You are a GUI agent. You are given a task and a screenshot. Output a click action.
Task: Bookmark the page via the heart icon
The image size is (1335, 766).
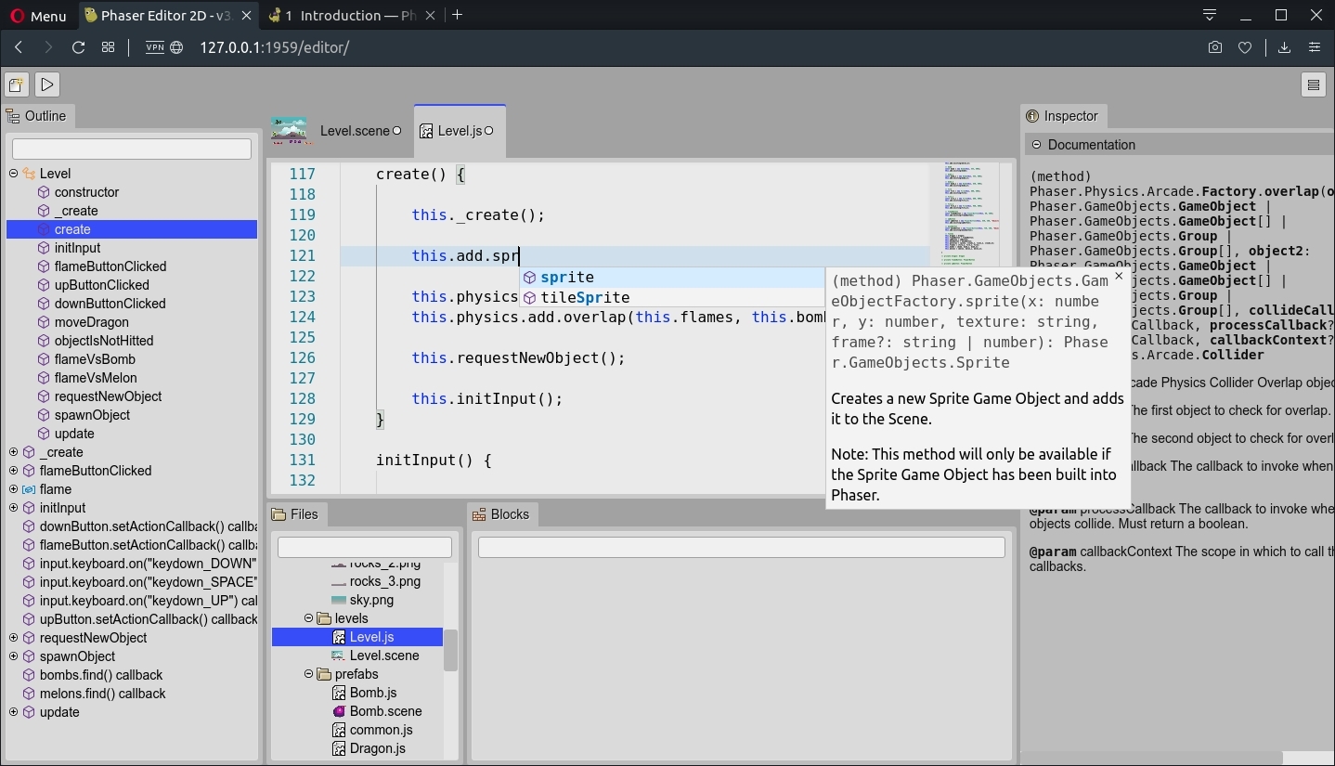tap(1246, 47)
